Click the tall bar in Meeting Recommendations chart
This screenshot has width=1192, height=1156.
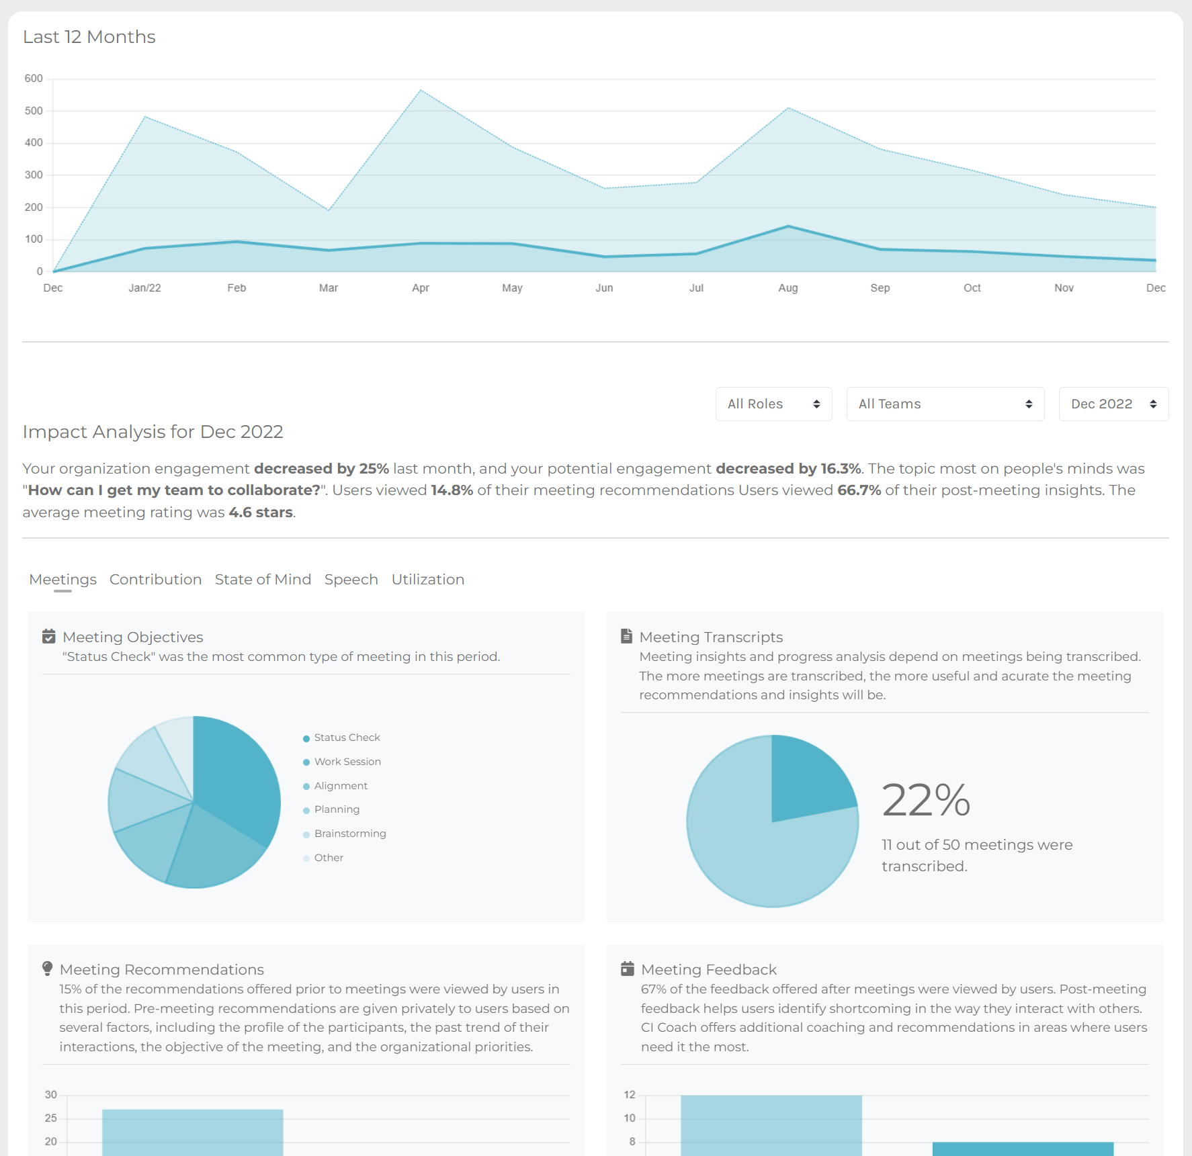[193, 1132]
